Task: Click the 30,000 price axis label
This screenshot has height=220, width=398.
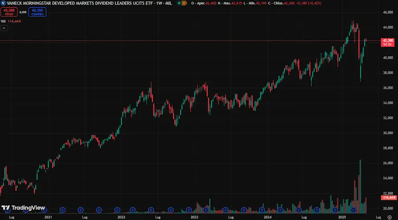Action: click(x=388, y=133)
